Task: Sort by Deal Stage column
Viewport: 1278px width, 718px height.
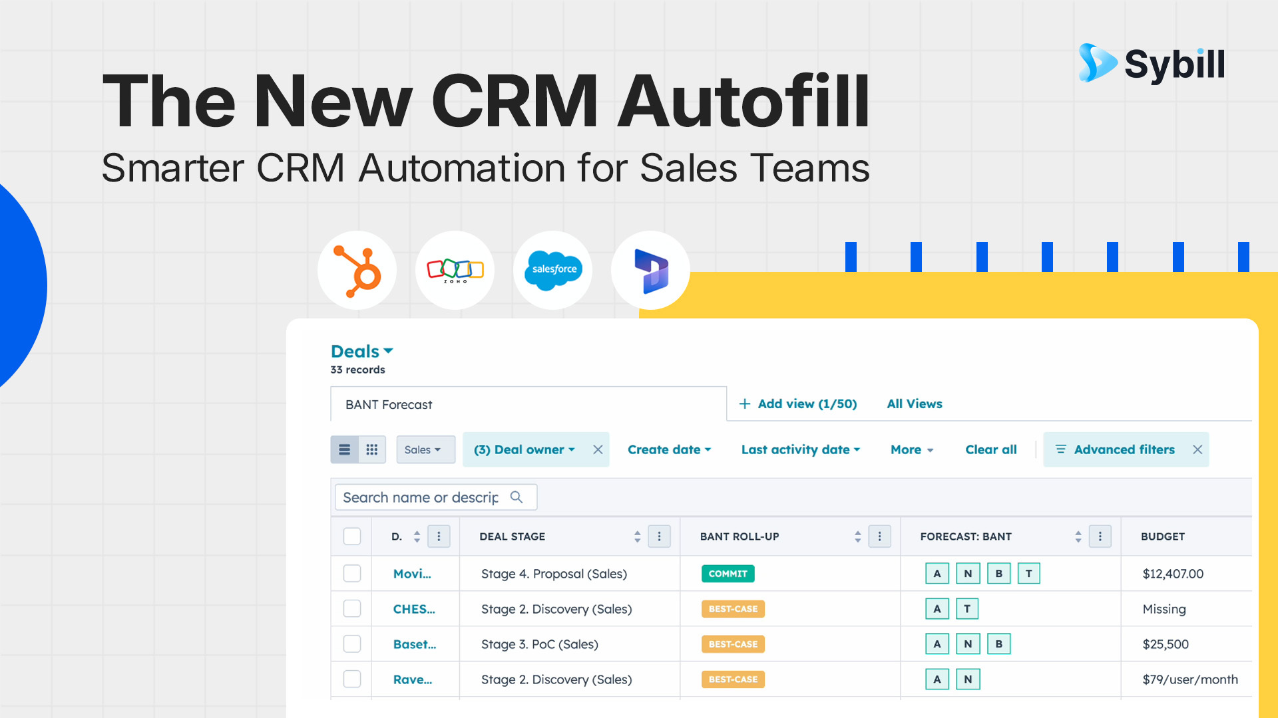Action: [637, 536]
